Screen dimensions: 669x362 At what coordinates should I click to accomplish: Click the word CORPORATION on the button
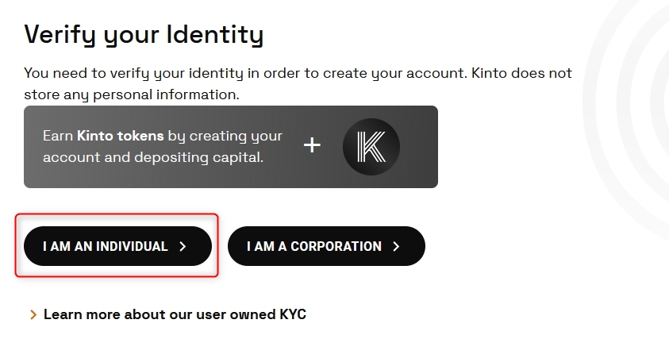pyautogui.click(x=336, y=247)
